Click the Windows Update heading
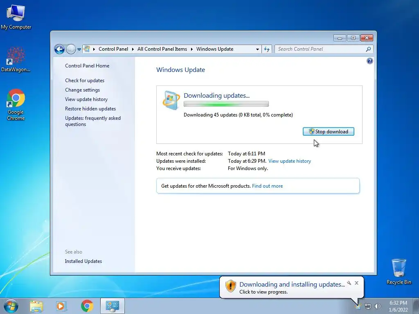 click(180, 70)
